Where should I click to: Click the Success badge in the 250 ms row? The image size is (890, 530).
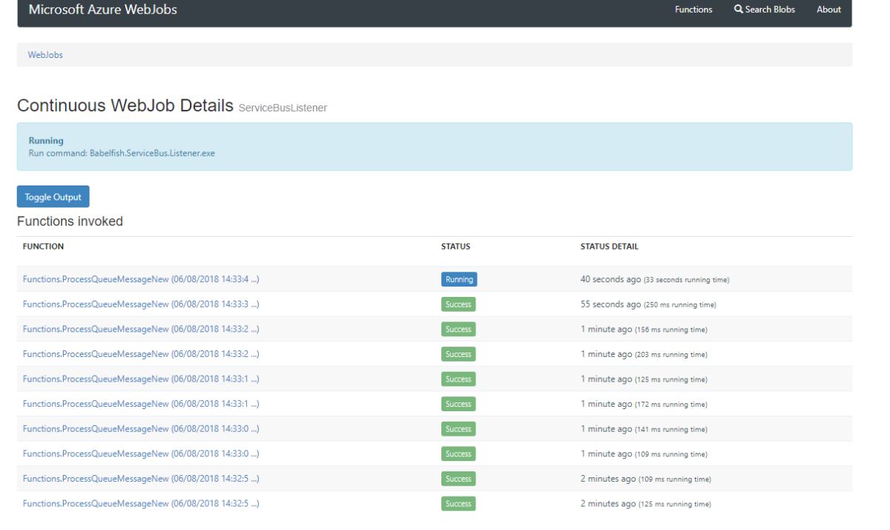tap(458, 304)
